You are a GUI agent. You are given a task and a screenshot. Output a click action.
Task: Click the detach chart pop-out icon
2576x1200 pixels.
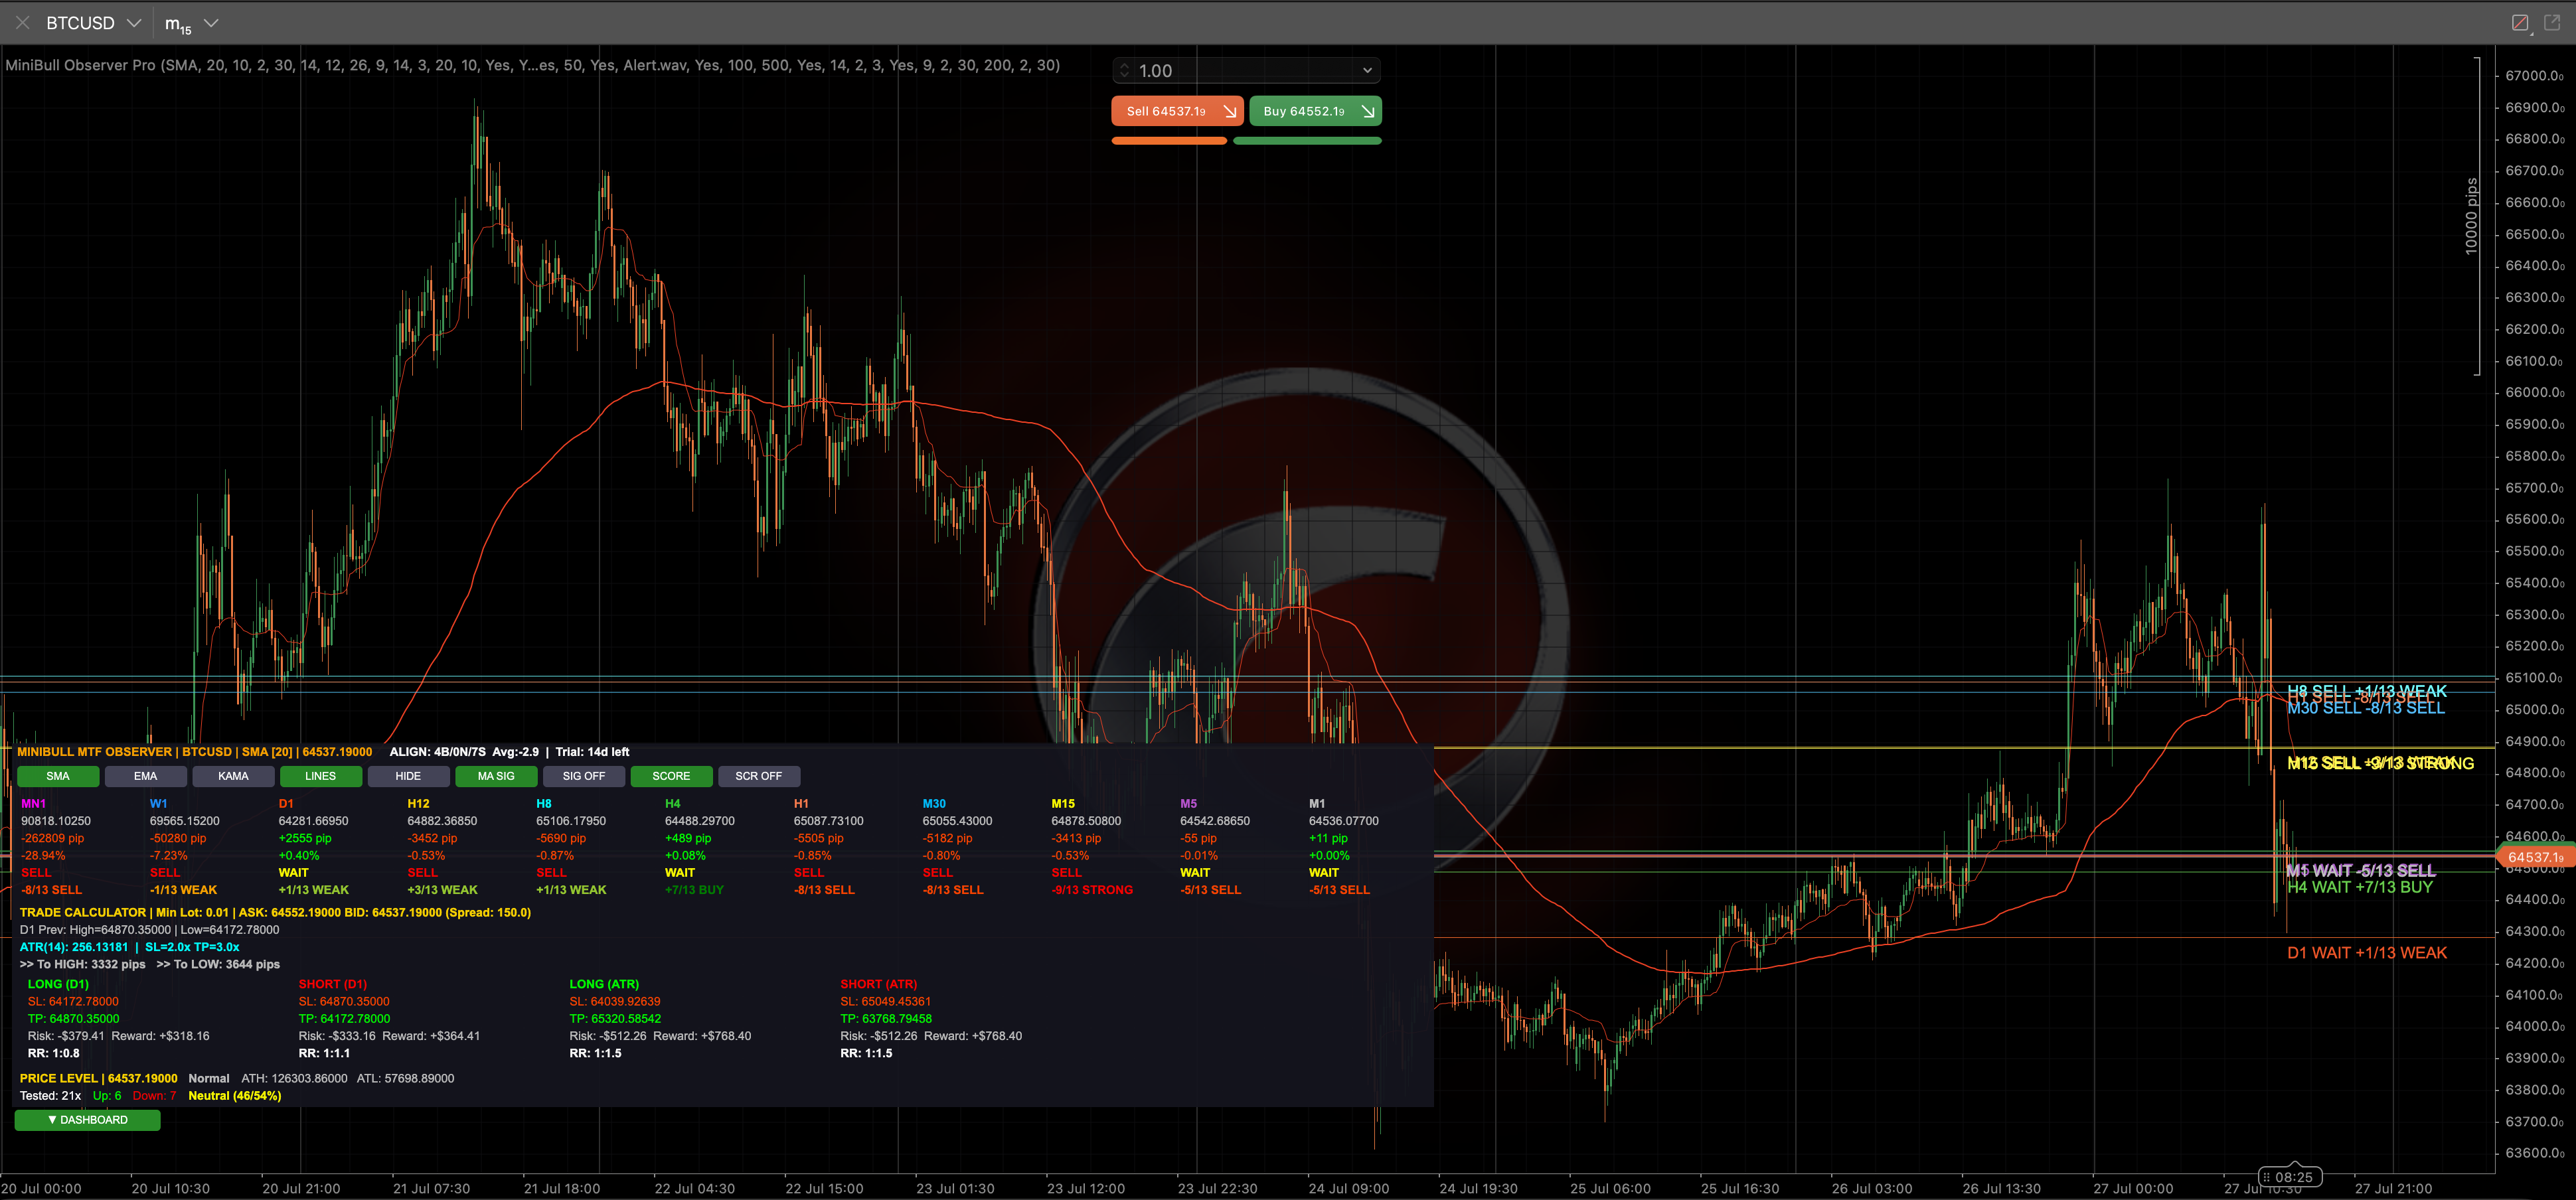[x=2553, y=22]
